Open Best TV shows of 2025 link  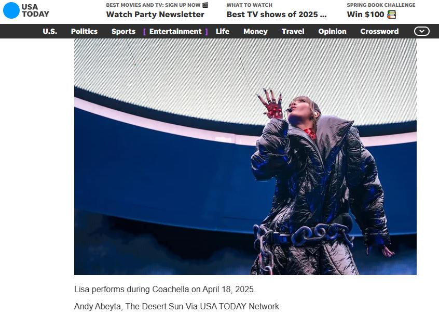pos(277,15)
